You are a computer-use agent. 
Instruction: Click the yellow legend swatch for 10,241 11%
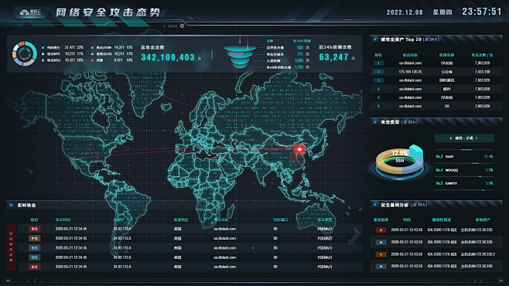click(93, 54)
